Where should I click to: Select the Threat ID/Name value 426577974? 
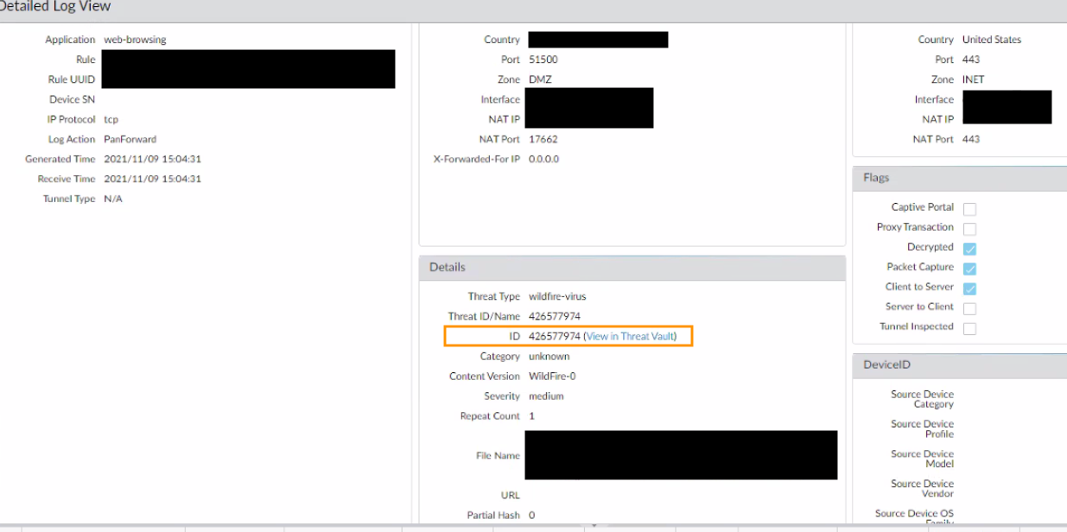(x=554, y=316)
